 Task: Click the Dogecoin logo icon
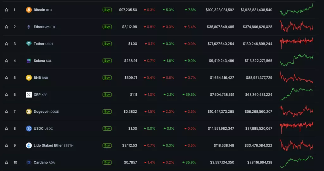pos(29,111)
